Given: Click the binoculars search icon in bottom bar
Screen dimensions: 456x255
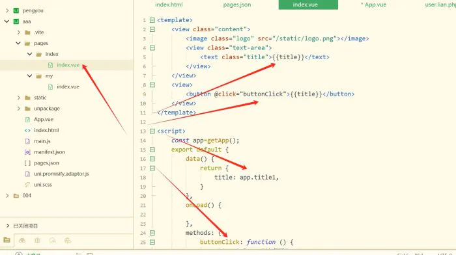Looking at the screenshot, I should [22, 240].
